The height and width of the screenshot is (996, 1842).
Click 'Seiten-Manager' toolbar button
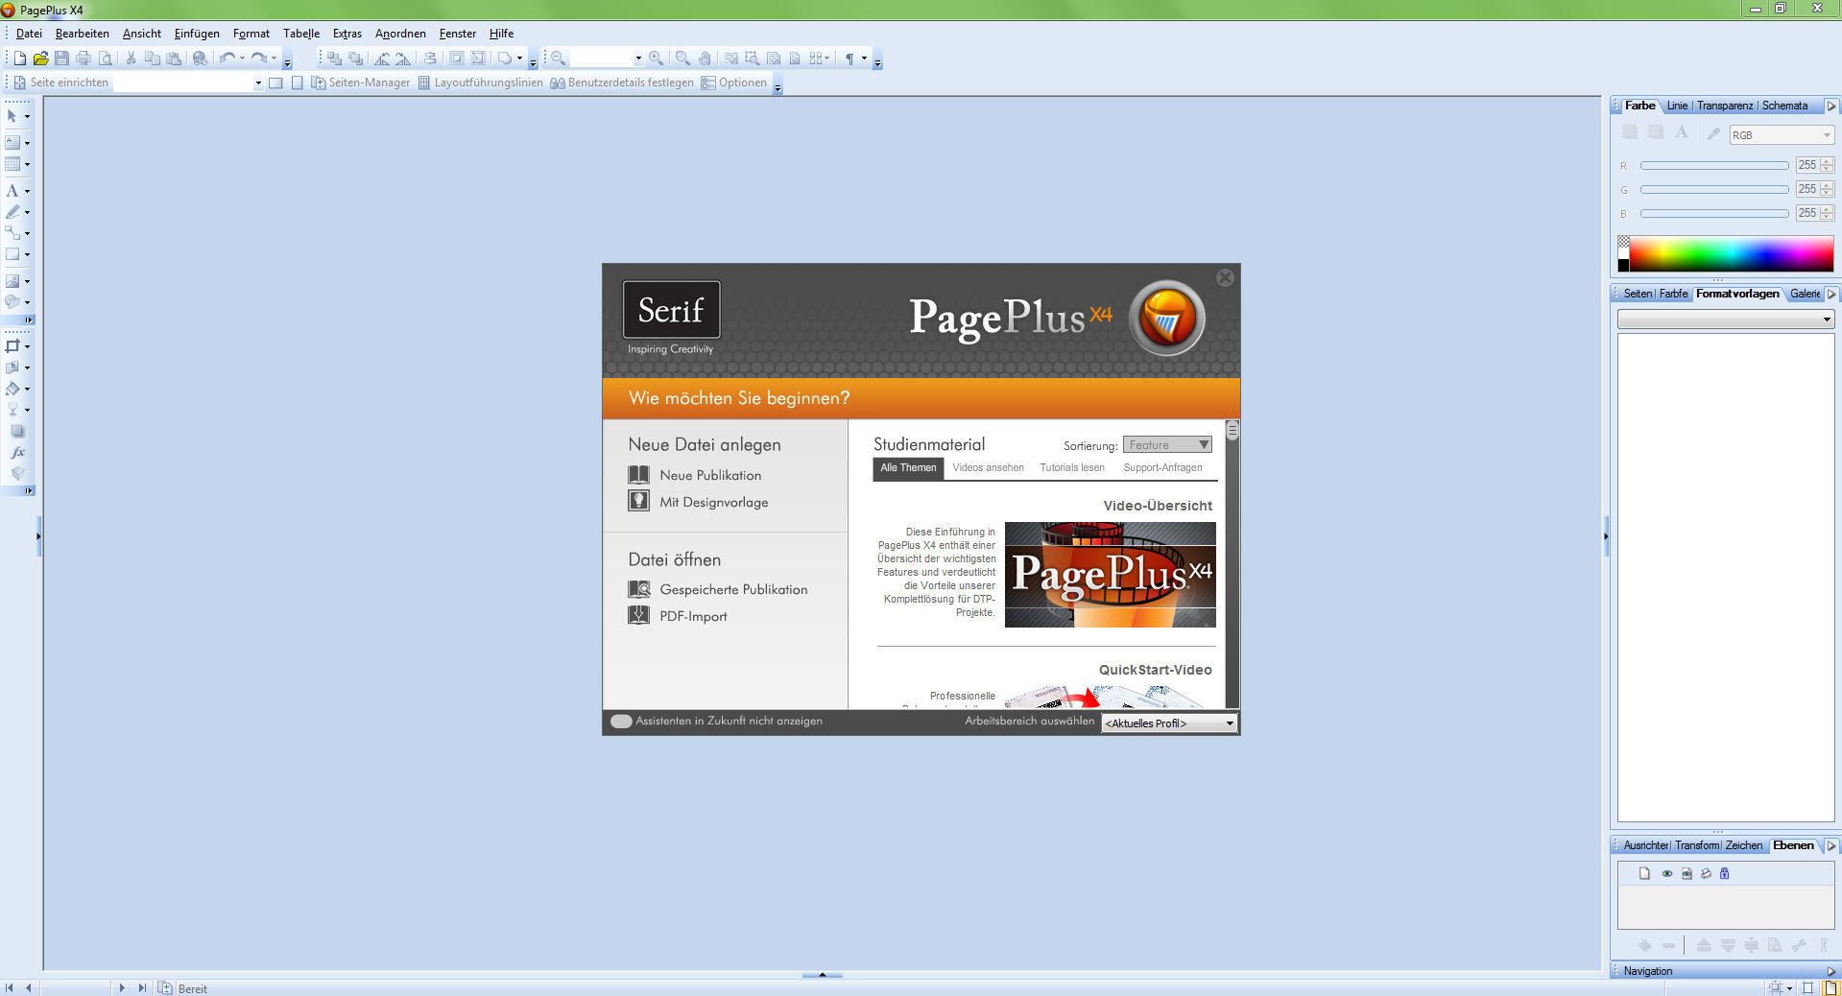click(360, 83)
